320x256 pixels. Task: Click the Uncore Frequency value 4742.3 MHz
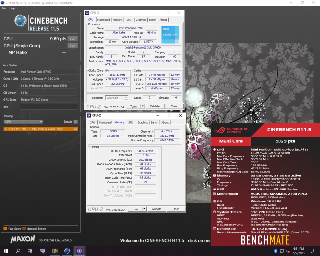tap(167, 140)
